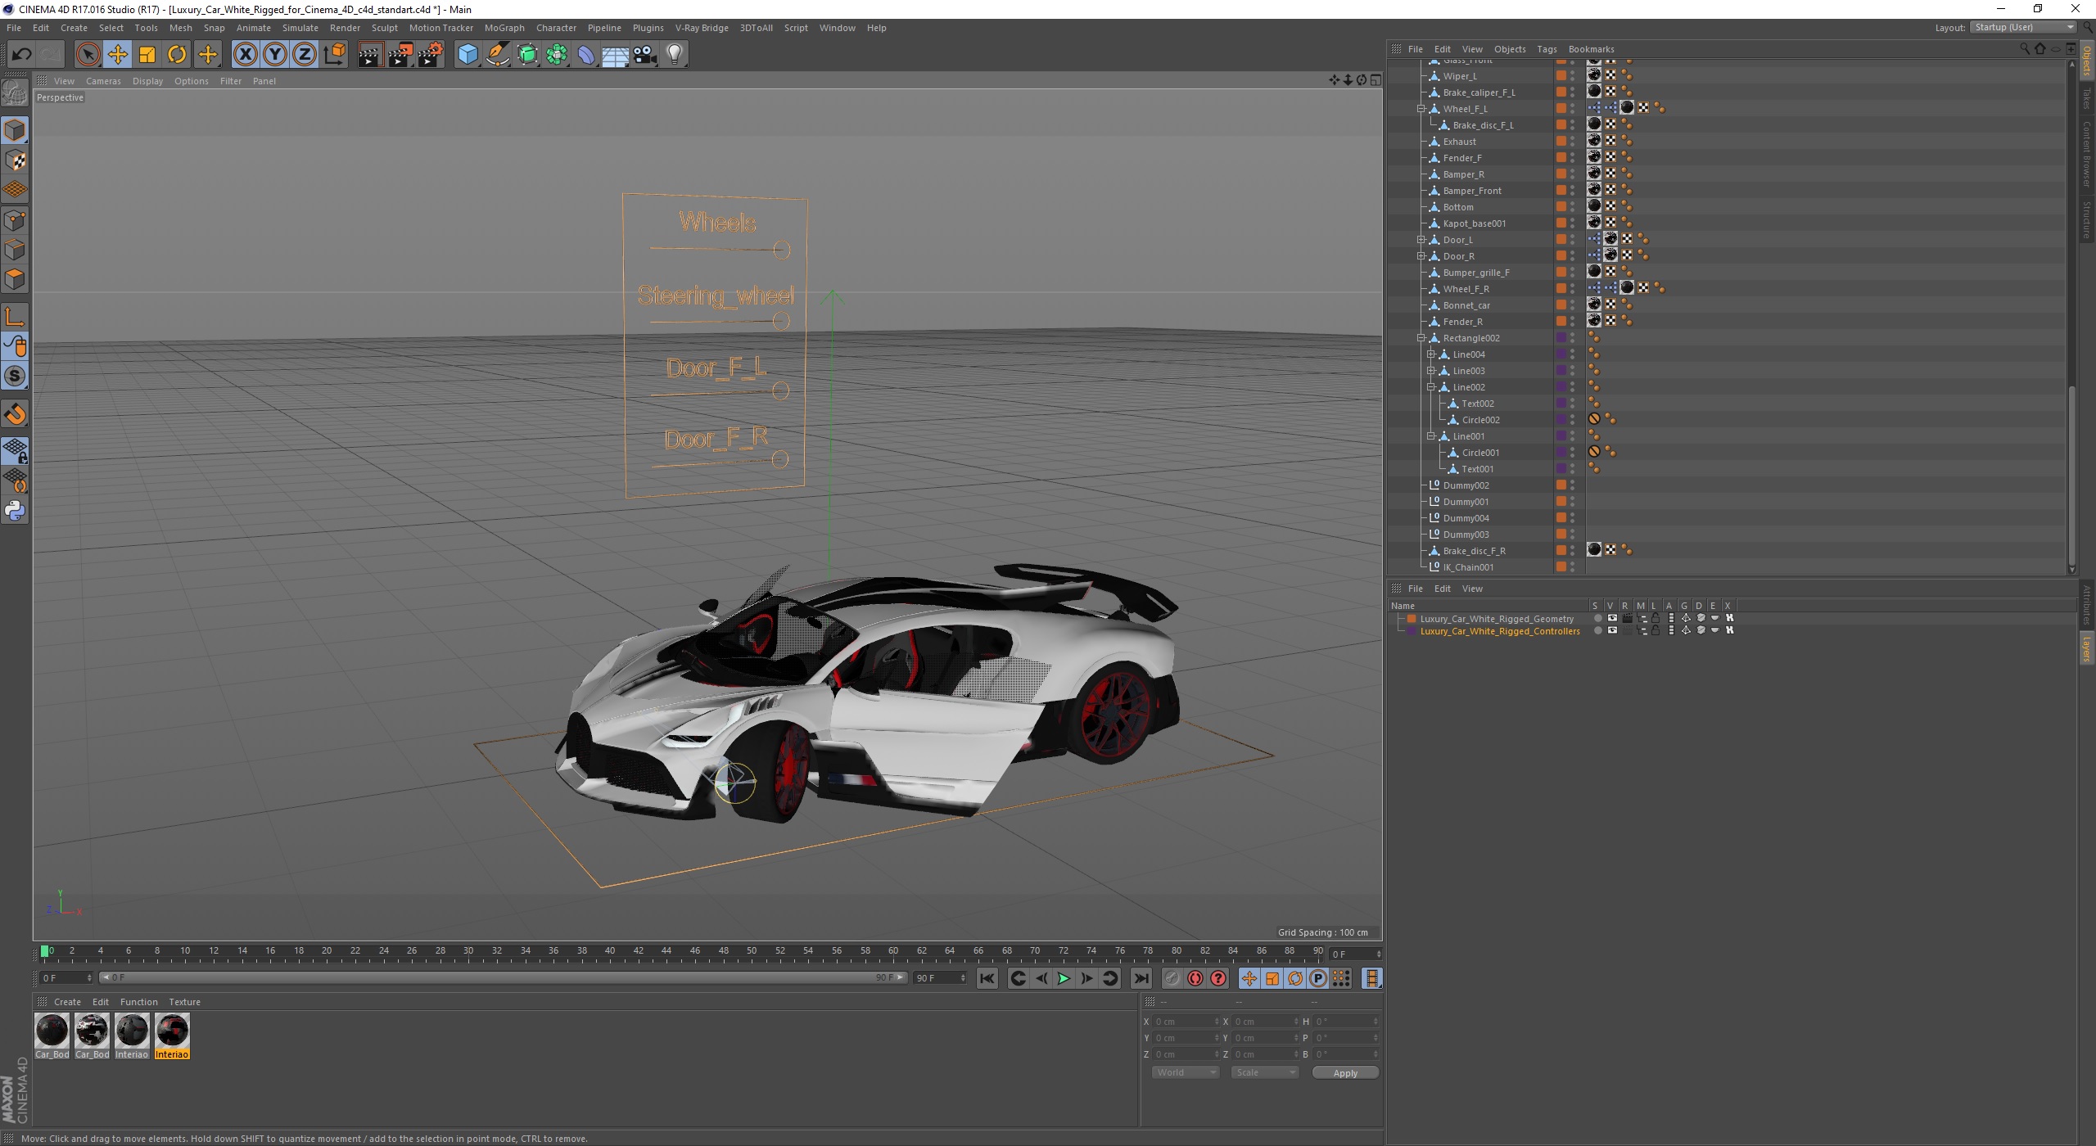Click the green Array modeling icon
Viewport: 2096px width, 1146px height.
pyautogui.click(x=557, y=55)
